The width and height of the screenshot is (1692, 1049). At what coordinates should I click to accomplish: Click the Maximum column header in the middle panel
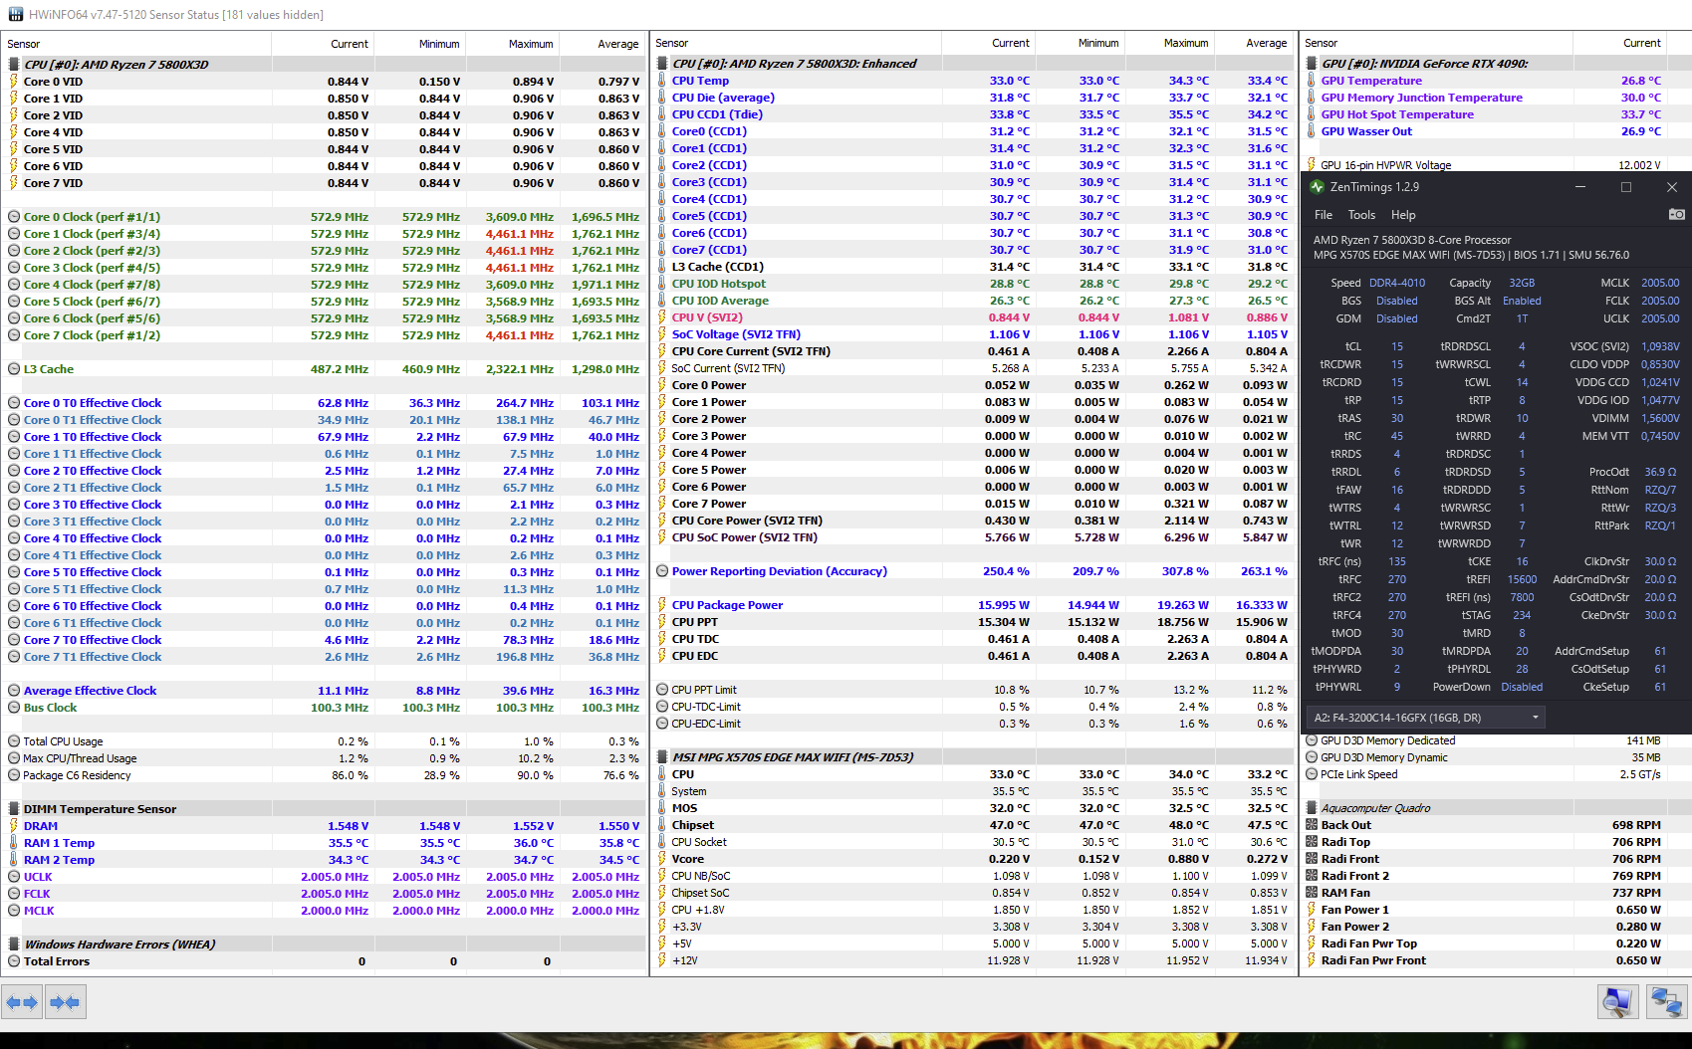coord(1168,43)
